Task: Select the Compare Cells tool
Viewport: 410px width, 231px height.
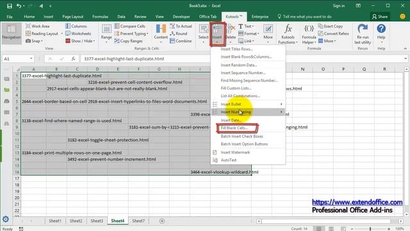Action: pyautogui.click(x=129, y=26)
